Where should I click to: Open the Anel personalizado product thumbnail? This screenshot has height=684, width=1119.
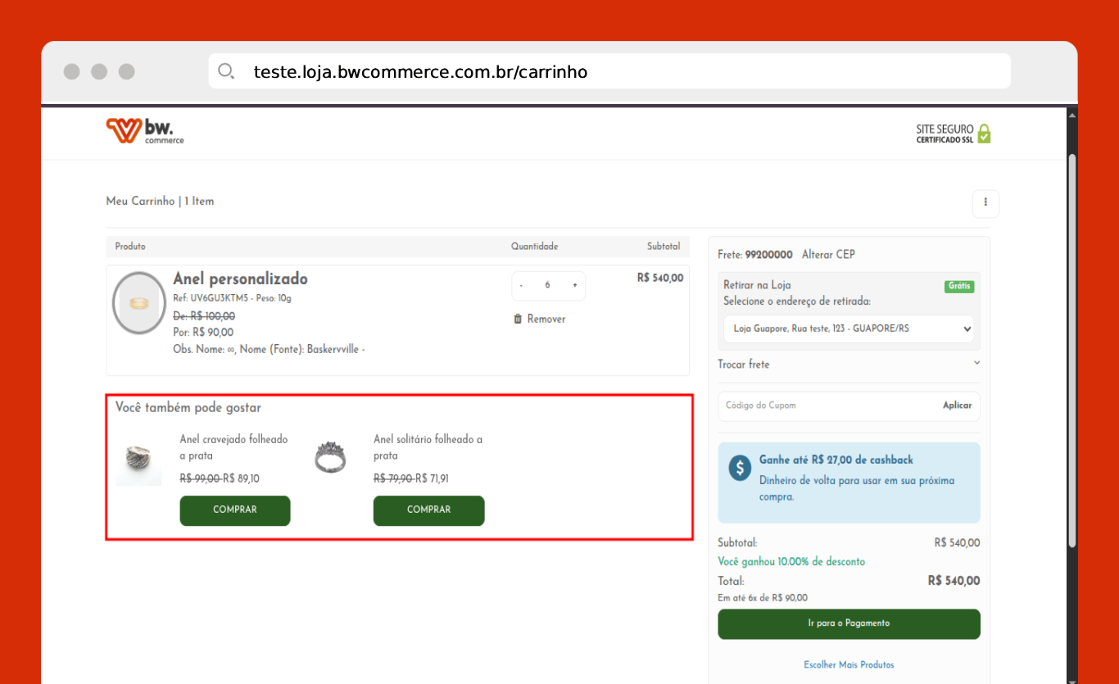pyautogui.click(x=140, y=303)
